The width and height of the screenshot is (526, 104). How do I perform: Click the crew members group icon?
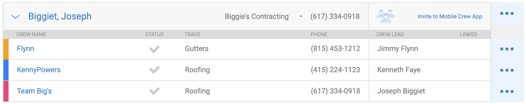coord(386,16)
